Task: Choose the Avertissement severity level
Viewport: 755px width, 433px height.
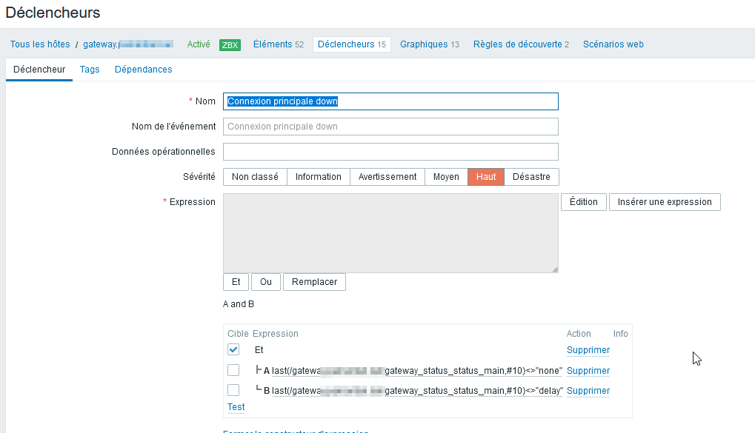Action: pyautogui.click(x=387, y=177)
